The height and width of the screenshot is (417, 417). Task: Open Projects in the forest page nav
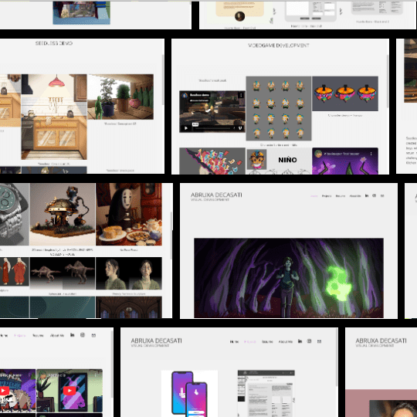pos(327,196)
